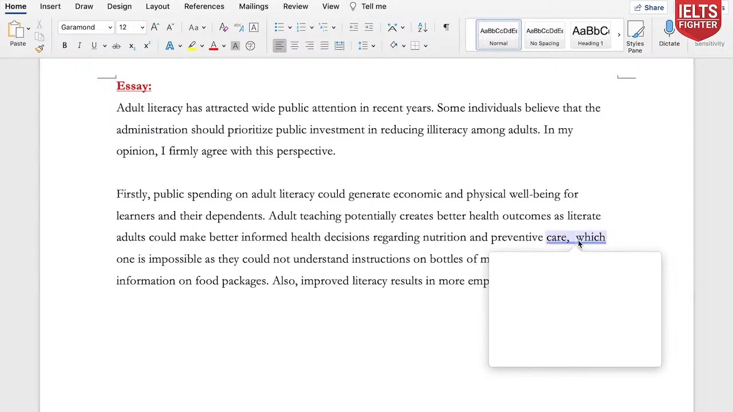Toggle align text right
The width and height of the screenshot is (733, 412).
[309, 46]
